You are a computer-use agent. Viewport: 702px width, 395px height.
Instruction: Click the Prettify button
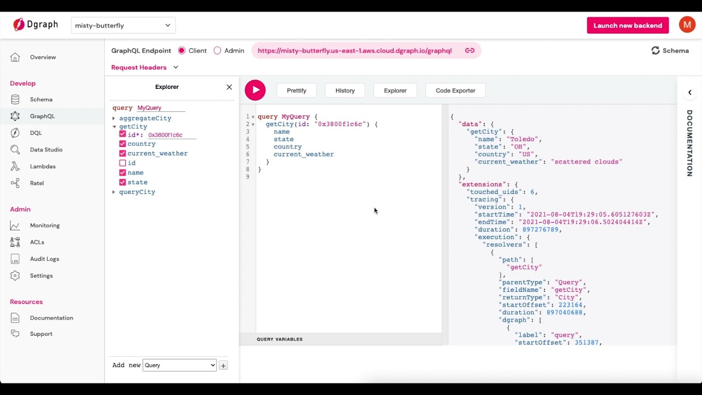(297, 91)
